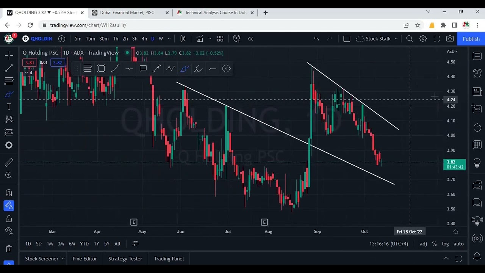485x273 pixels.
Task: Expand the timeframe interval dropdown
Action: point(169,39)
